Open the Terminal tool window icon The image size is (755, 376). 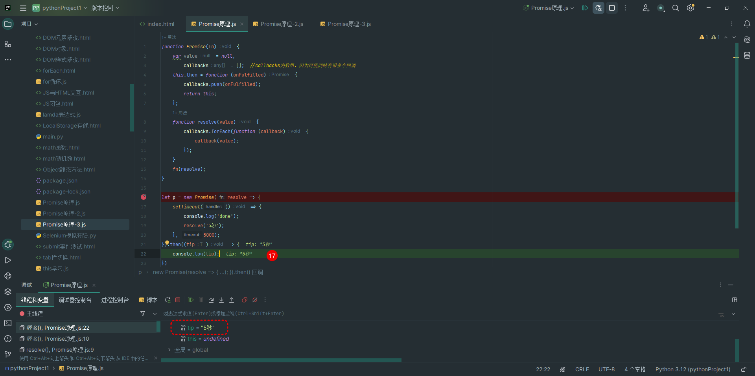(x=7, y=323)
